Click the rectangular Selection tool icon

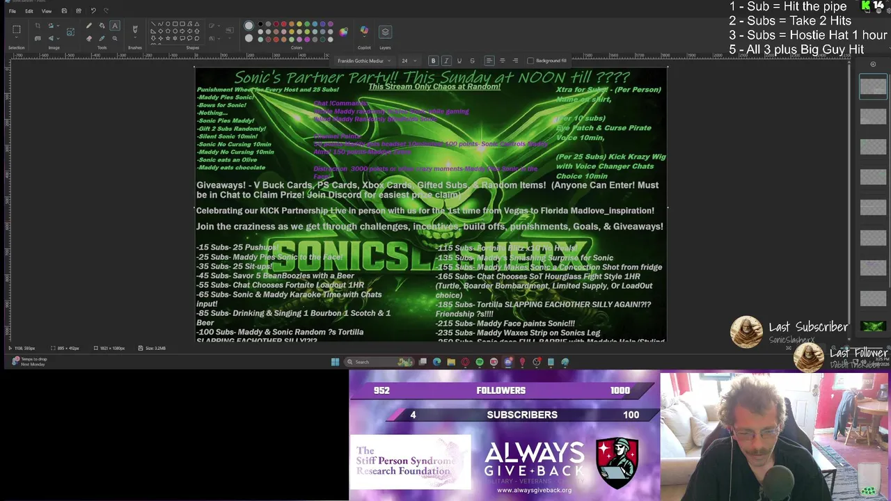point(17,29)
